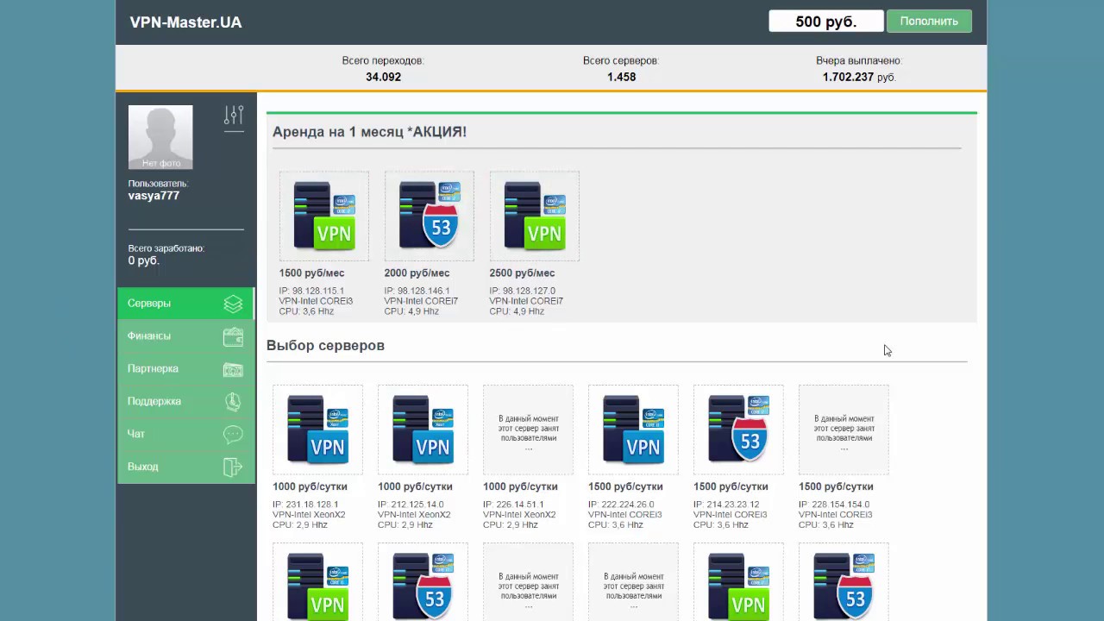Click the 2000 руб/мес price label

(x=417, y=273)
